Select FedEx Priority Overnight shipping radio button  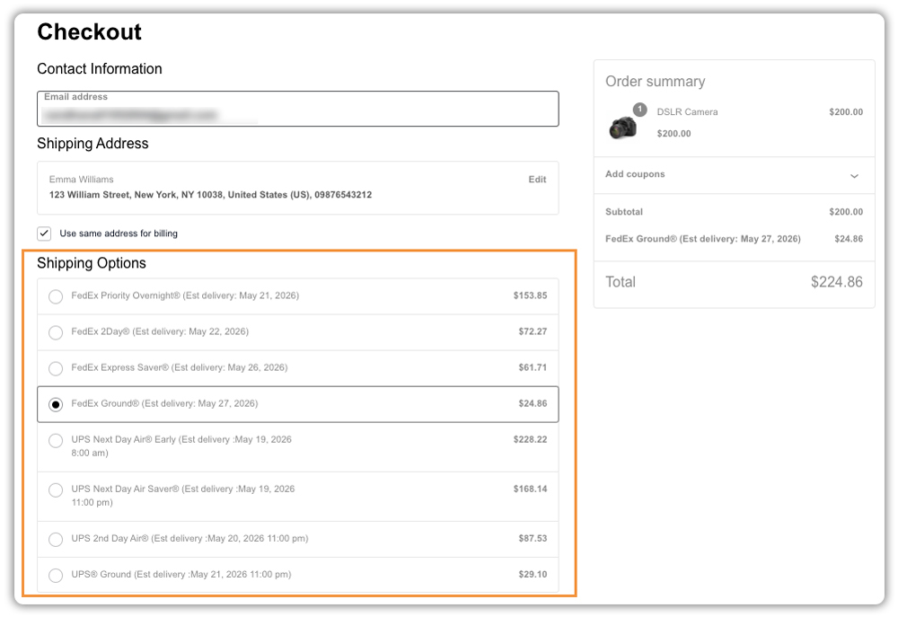56,296
